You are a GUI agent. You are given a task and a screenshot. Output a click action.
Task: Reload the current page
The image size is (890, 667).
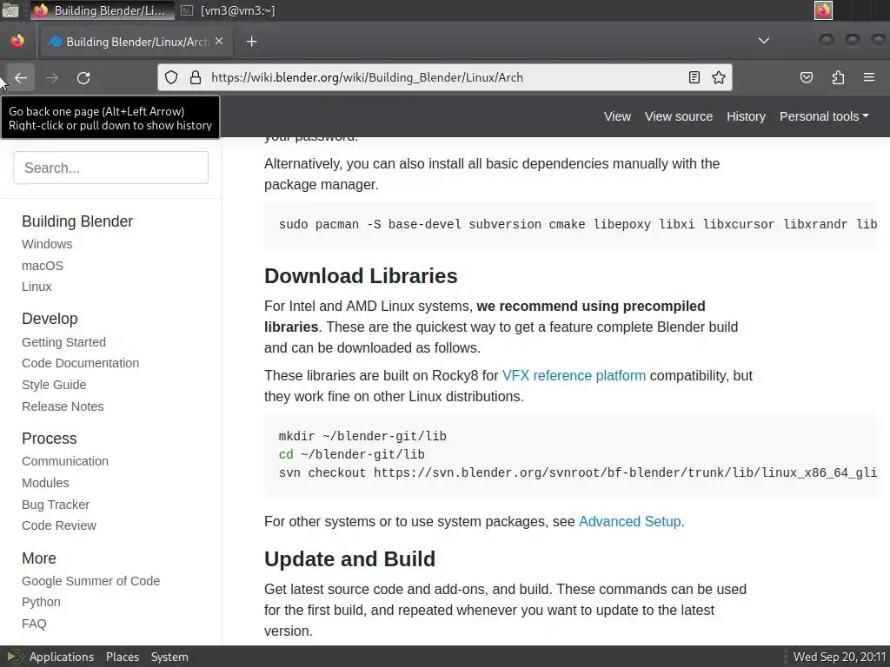pyautogui.click(x=83, y=77)
